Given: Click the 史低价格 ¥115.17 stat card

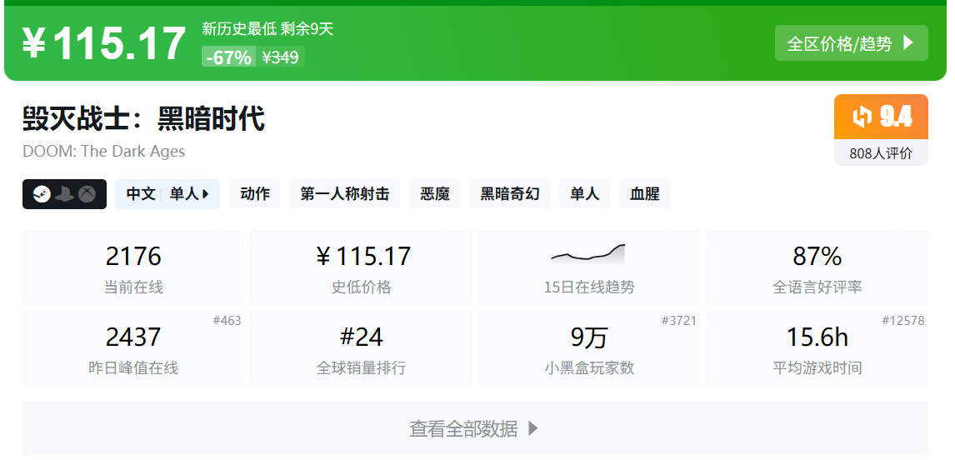Looking at the screenshot, I should point(361,268).
